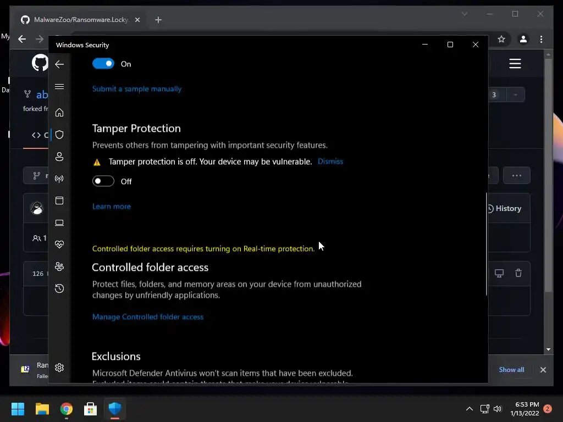Open the clock showing 6:53 PM
Image resolution: width=563 pixels, height=422 pixels.
pos(525,409)
